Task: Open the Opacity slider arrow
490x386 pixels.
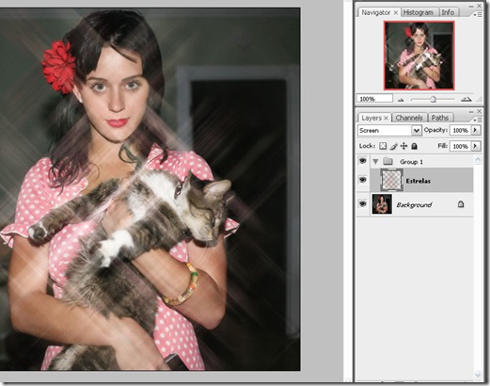Action: 476,130
